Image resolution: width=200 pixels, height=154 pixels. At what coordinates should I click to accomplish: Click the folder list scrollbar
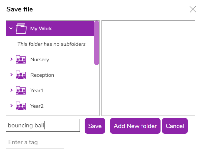coord(96,43)
